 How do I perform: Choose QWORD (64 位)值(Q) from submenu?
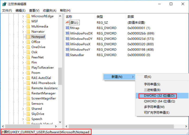pyautogui.click(x=162, y=101)
